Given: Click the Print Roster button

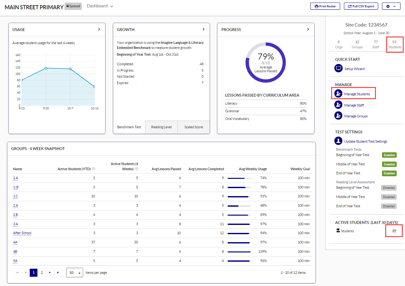Looking at the screenshot, I should click(x=325, y=6).
